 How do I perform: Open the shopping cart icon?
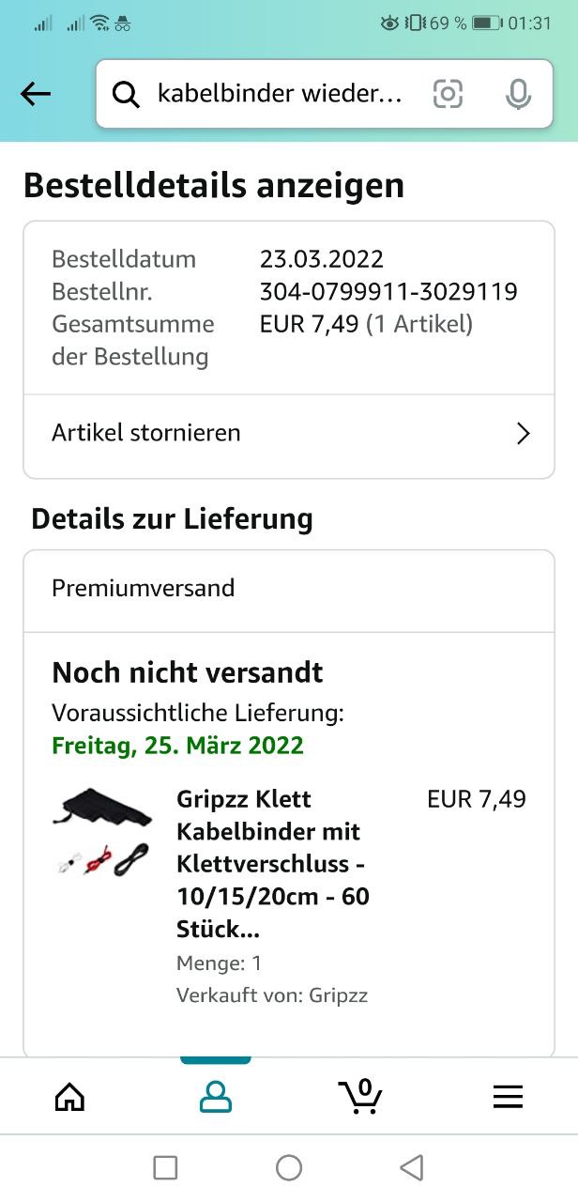[x=360, y=1097]
